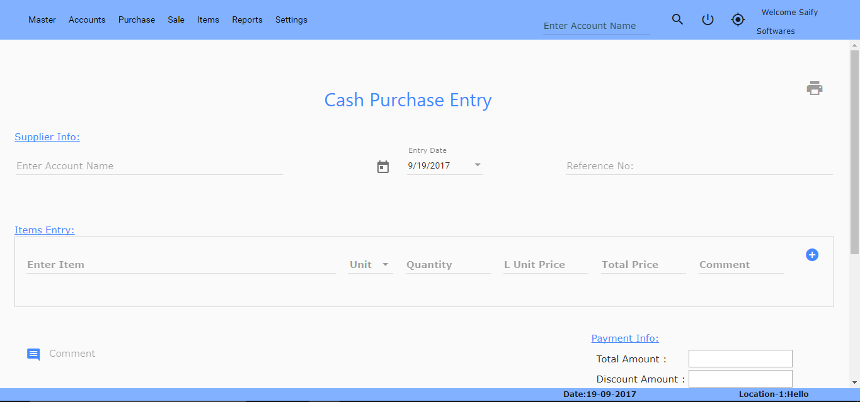Click the search magnifier icon

click(677, 20)
